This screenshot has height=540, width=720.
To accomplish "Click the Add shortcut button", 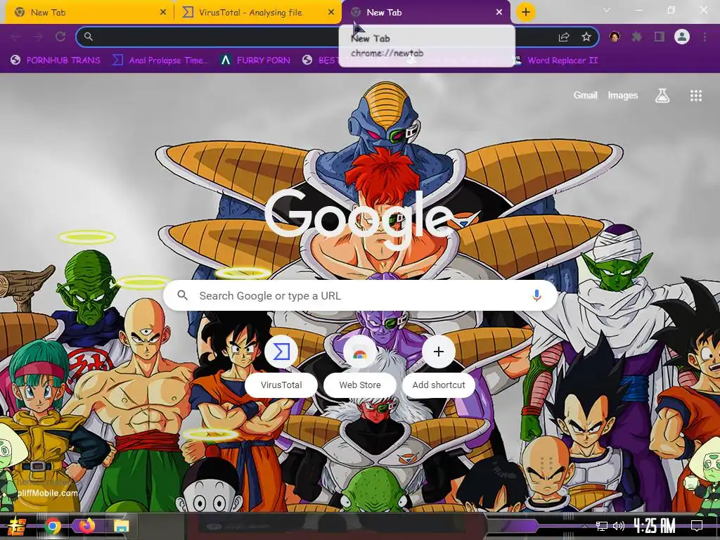I will (x=439, y=366).
